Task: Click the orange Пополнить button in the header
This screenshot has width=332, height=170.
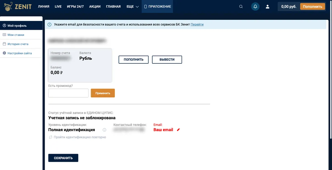Action: (313, 7)
